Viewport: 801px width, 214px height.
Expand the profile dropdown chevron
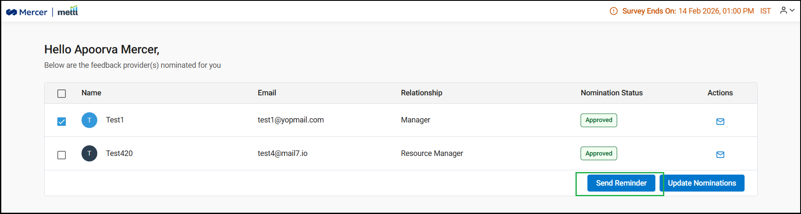[x=793, y=11]
